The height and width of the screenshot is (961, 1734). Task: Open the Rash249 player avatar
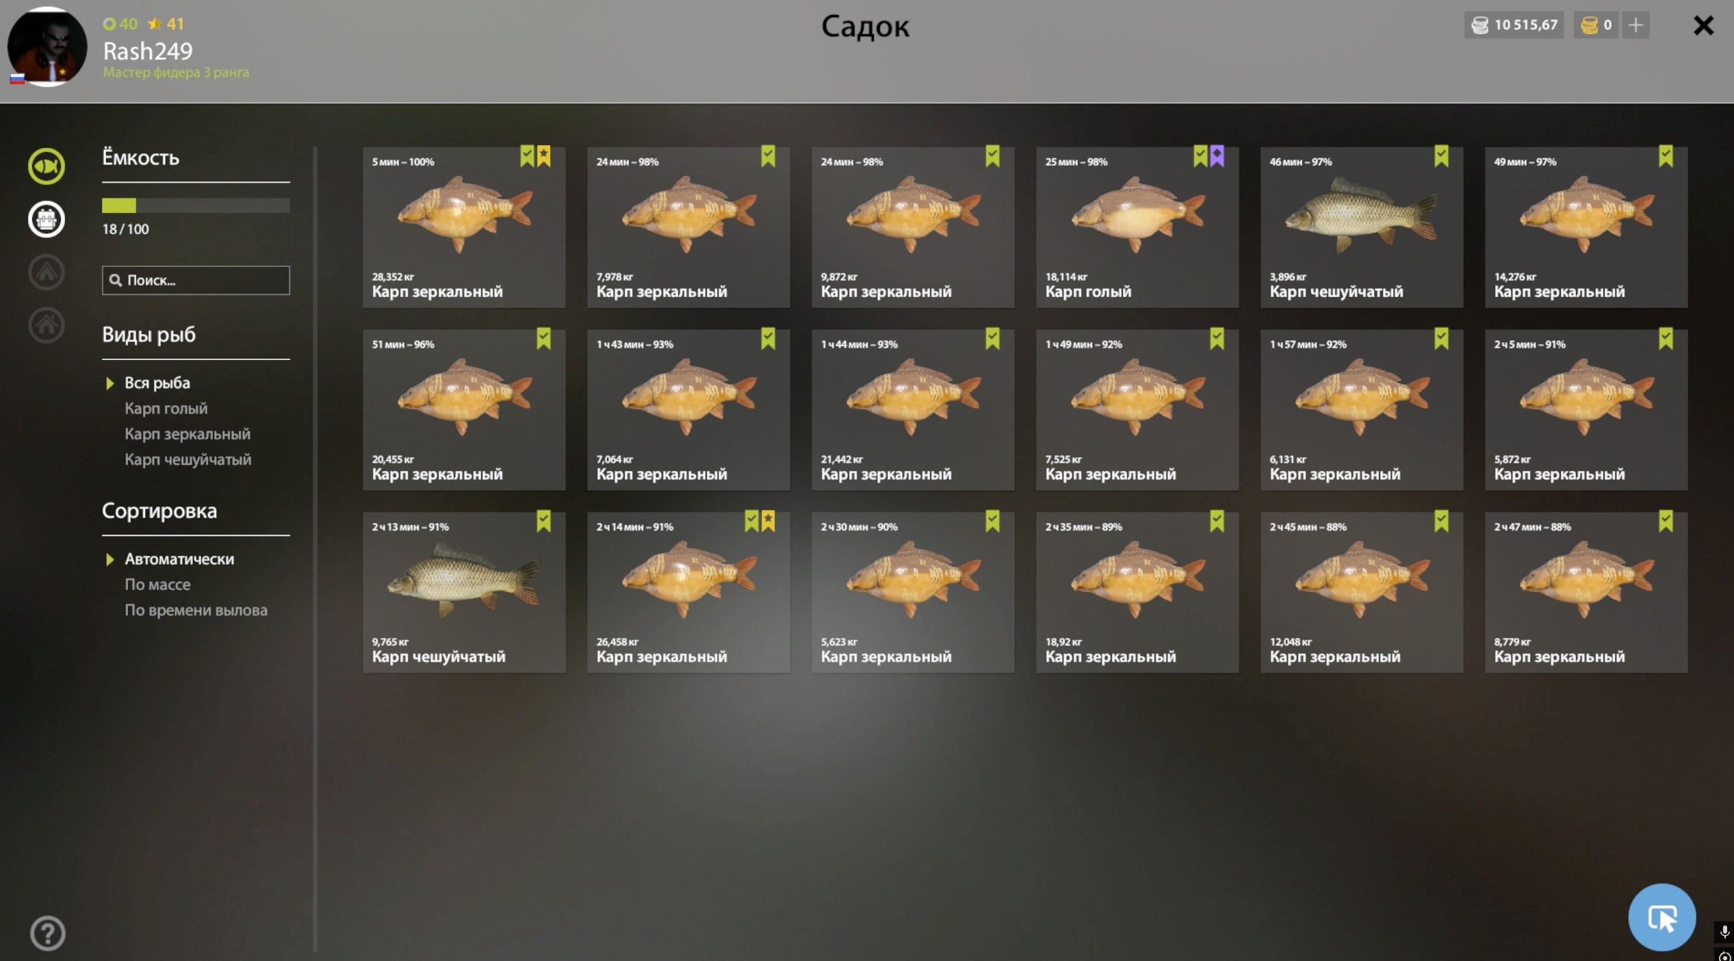click(47, 47)
